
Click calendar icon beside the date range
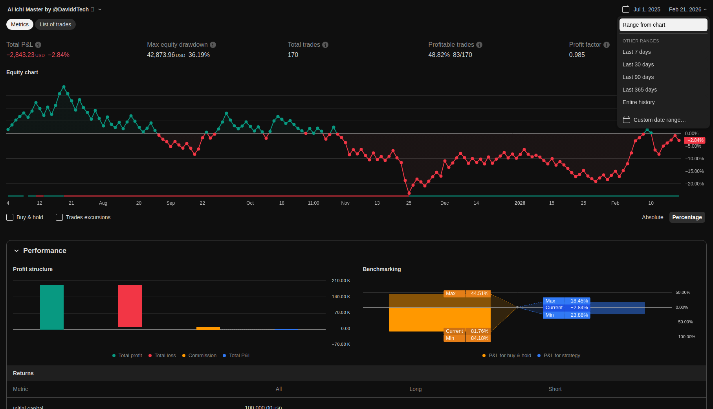click(626, 9)
